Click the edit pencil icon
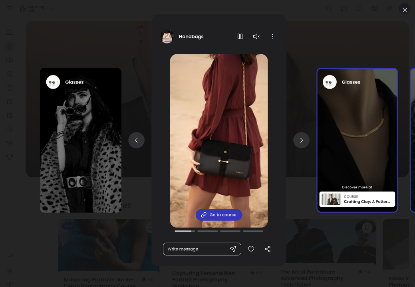Image resolution: width=415 pixels, height=287 pixels. coord(389,8)
